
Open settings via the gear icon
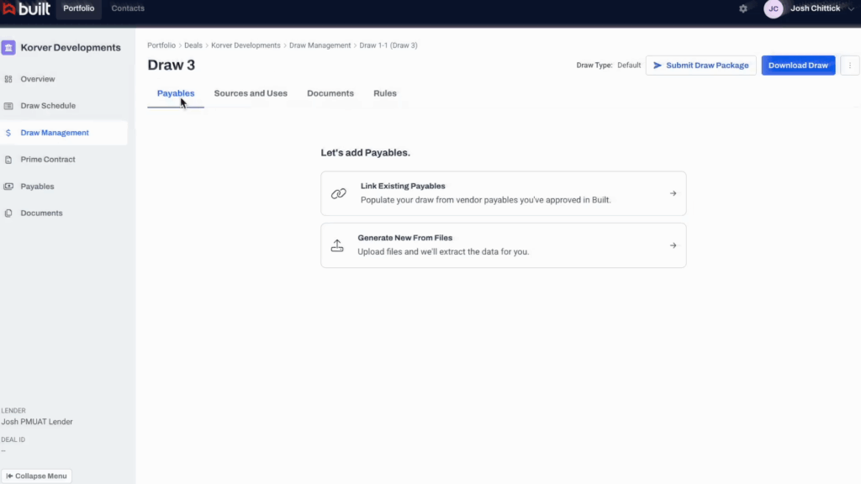pyautogui.click(x=743, y=8)
